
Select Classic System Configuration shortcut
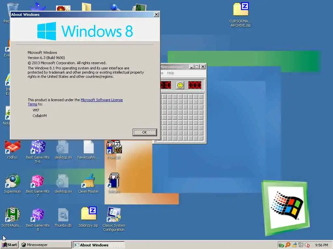click(x=114, y=219)
